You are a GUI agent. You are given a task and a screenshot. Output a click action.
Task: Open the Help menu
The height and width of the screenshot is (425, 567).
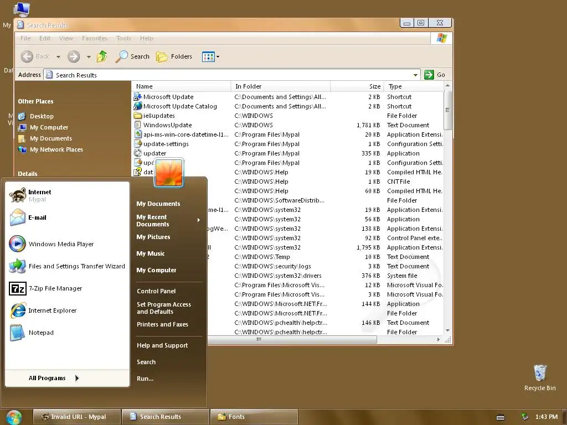coord(146,38)
